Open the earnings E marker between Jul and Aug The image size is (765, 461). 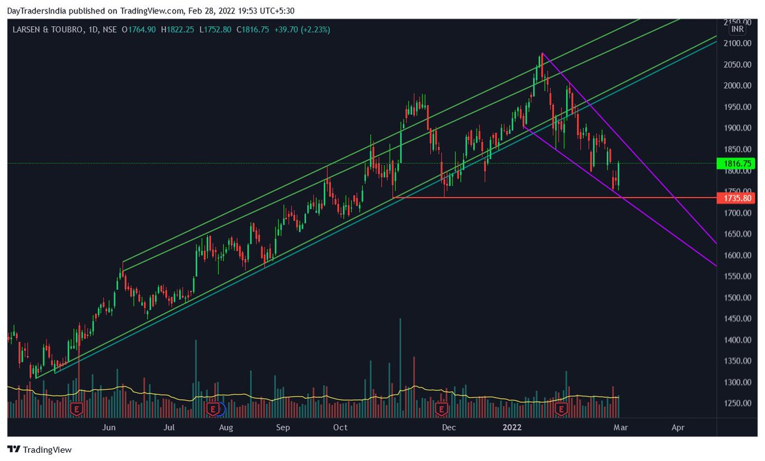click(213, 408)
